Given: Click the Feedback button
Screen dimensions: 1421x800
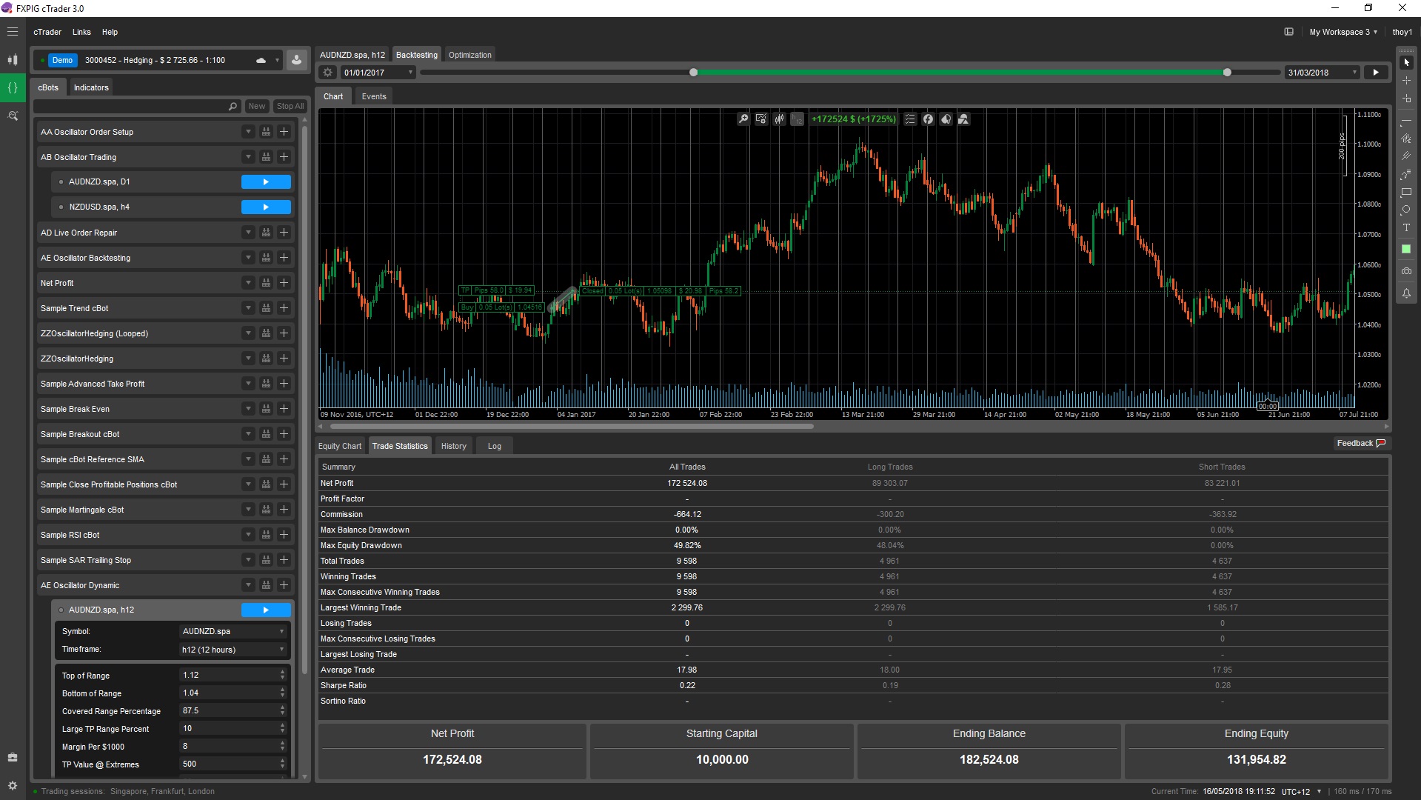Looking at the screenshot, I should pos(1361,444).
